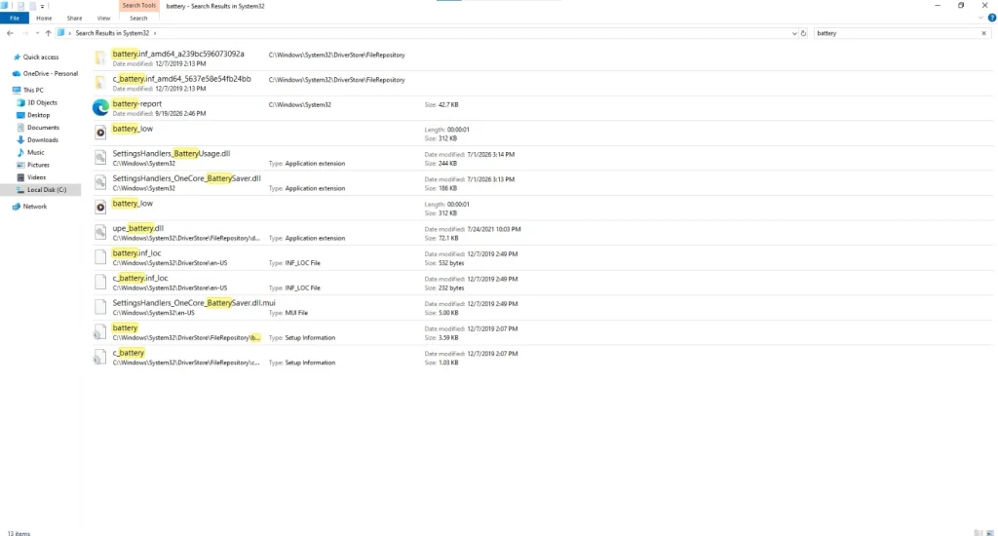998x536 pixels.
Task: Open the Share ribbon tab
Action: click(74, 18)
